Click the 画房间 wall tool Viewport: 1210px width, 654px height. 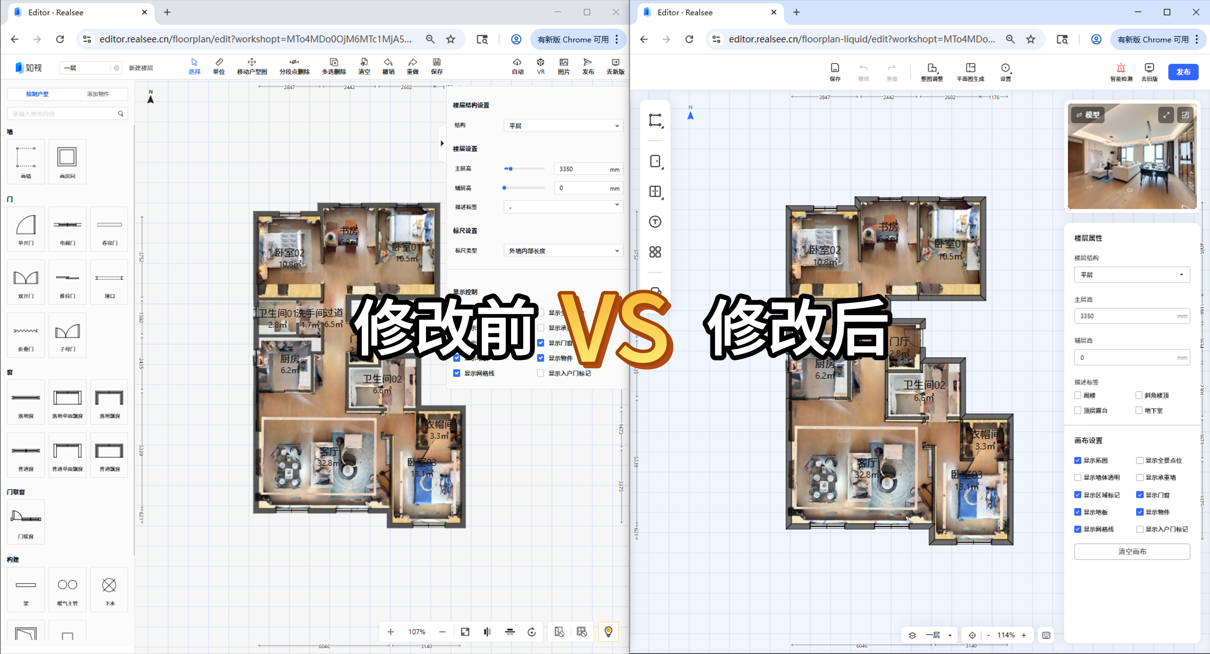67,161
